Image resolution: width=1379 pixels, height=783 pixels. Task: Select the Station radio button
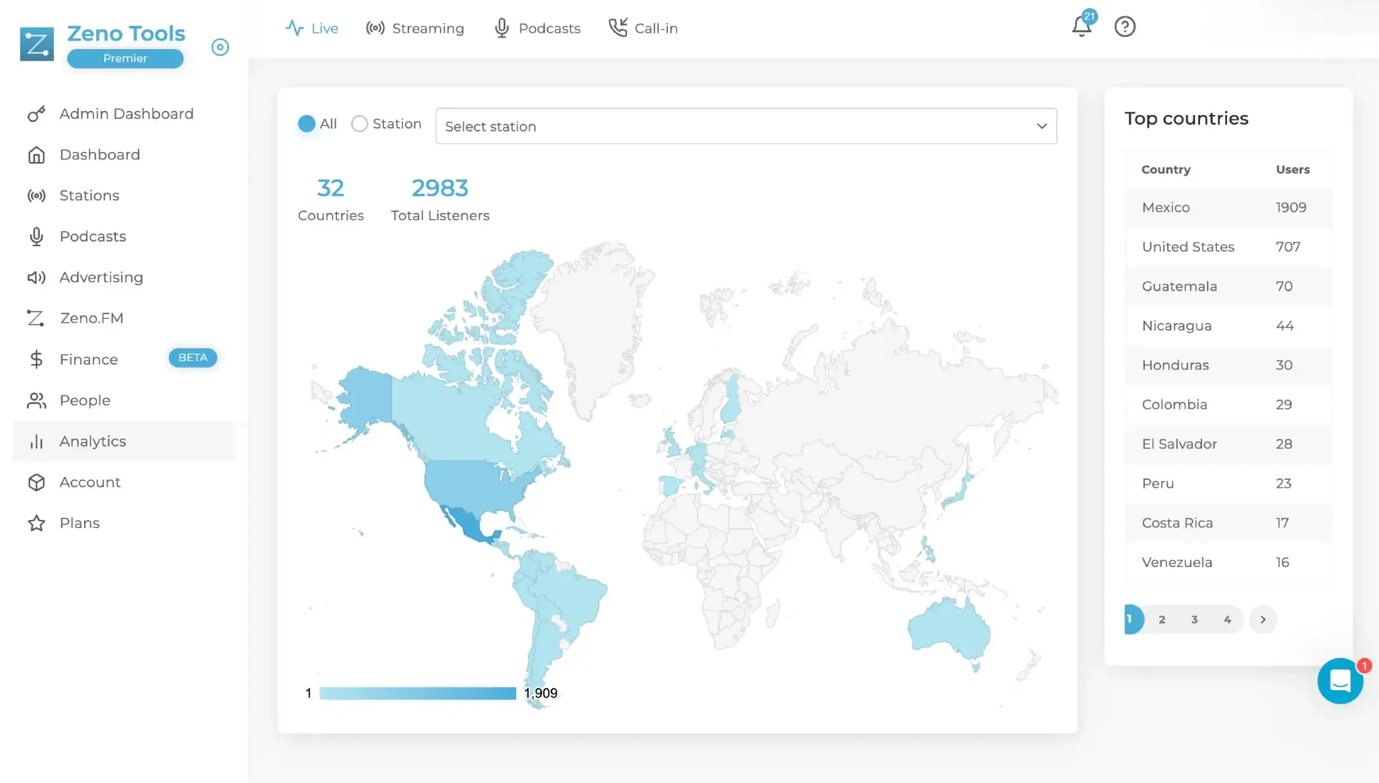click(360, 124)
